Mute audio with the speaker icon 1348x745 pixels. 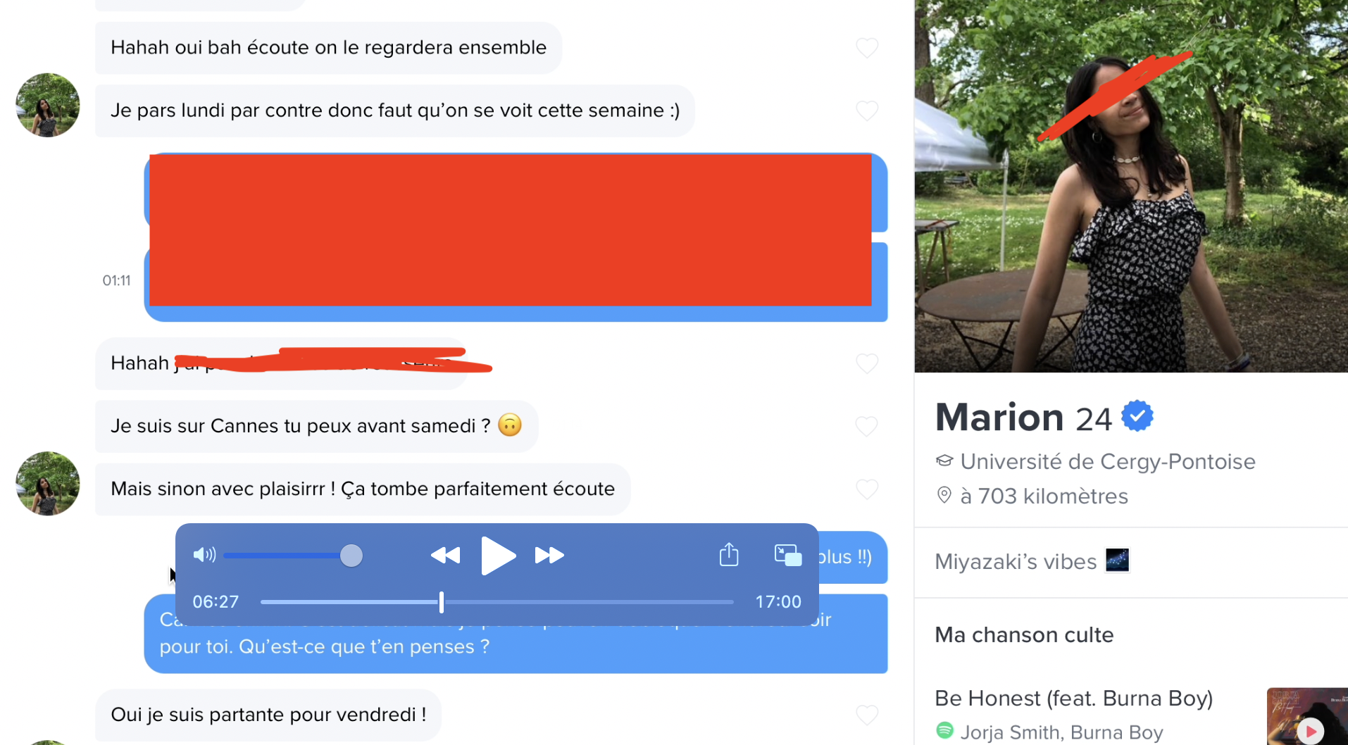coord(204,555)
